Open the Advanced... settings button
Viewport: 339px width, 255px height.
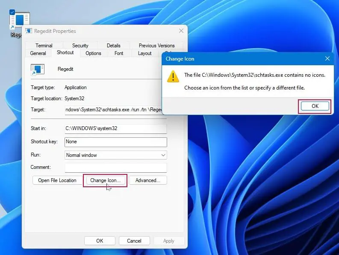(148, 180)
